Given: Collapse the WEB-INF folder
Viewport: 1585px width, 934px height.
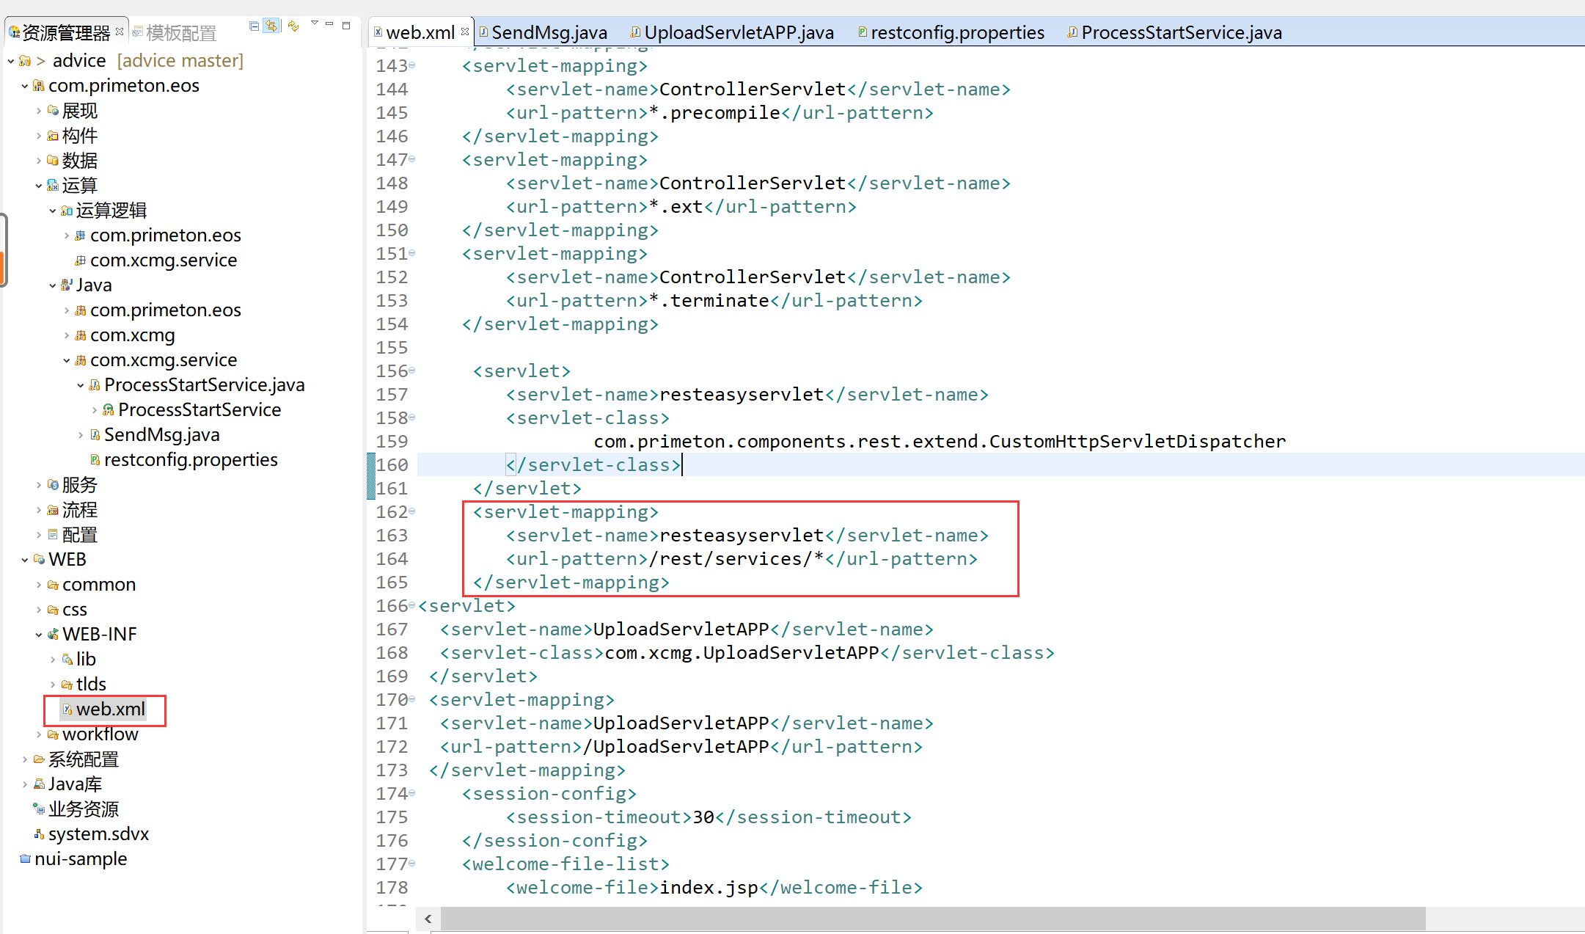Looking at the screenshot, I should coord(39,635).
